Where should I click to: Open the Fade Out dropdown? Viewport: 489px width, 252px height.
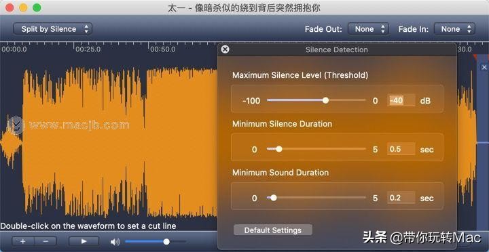coord(368,29)
